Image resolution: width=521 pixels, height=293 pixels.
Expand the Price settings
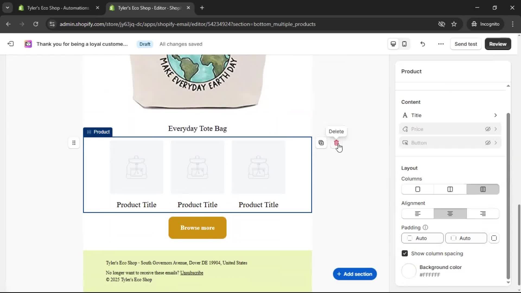pyautogui.click(x=496, y=129)
